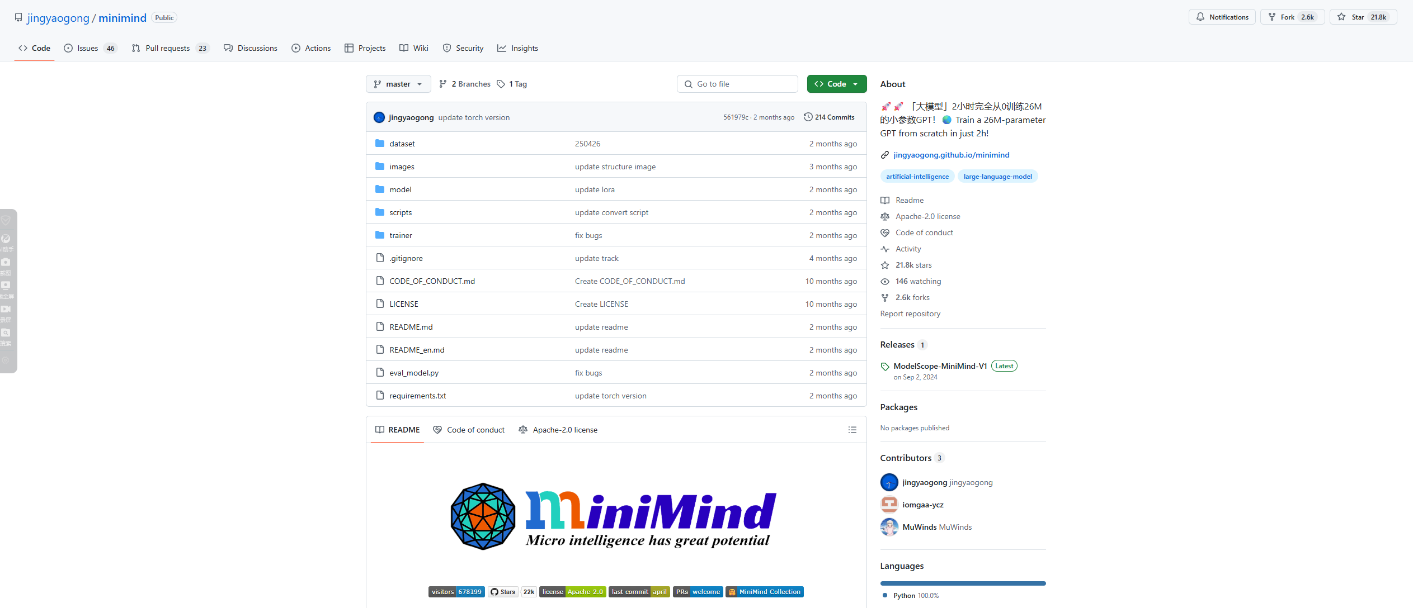Viewport: 1413px width, 608px height.
Task: Switch to the Issues tab
Action: click(90, 48)
